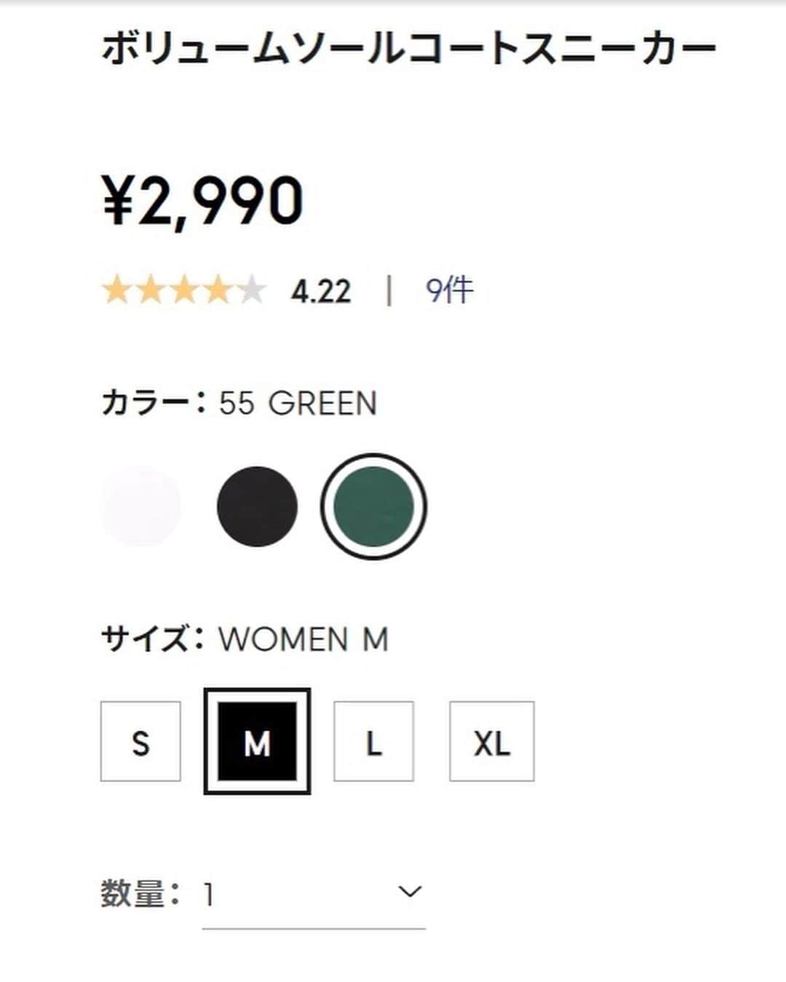Open the quantity selector showing 1
This screenshot has height=982, width=786.
tap(314, 895)
